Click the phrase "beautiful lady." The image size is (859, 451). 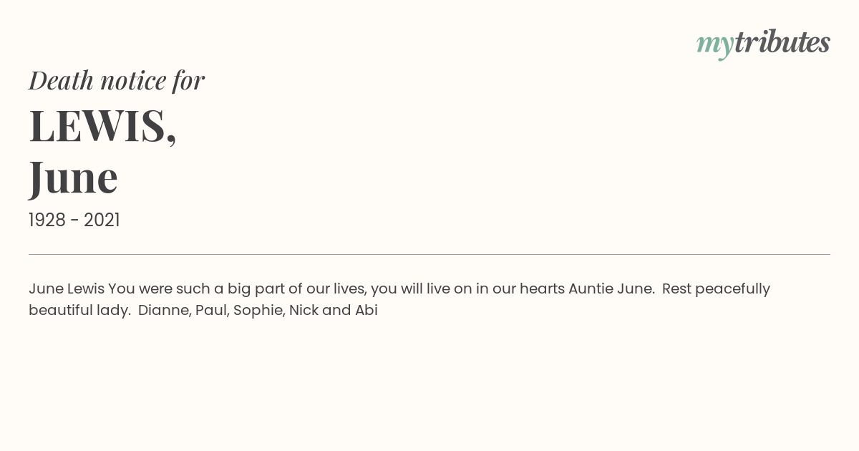point(79,311)
